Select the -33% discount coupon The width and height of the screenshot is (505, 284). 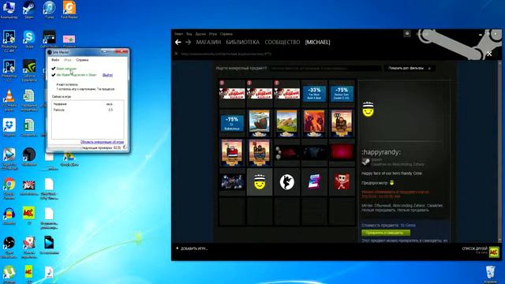tap(314, 93)
